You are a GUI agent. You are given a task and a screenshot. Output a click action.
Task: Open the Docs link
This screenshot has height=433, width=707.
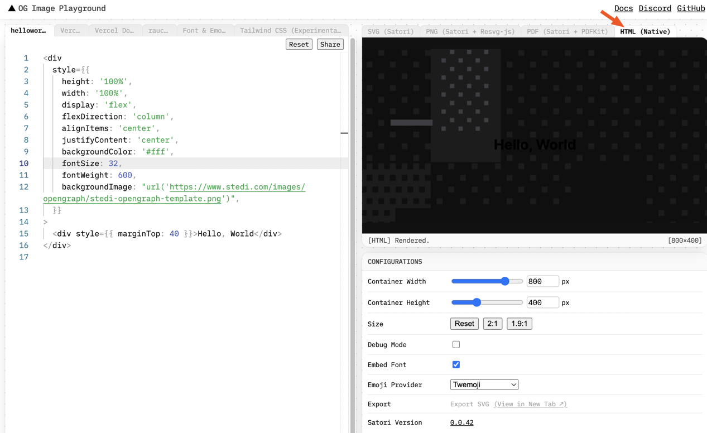623,8
